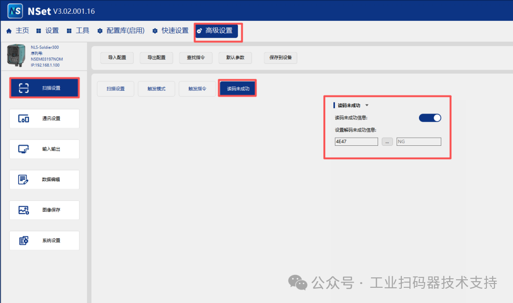Click 默认参数 button
The image size is (513, 303).
pos(235,57)
